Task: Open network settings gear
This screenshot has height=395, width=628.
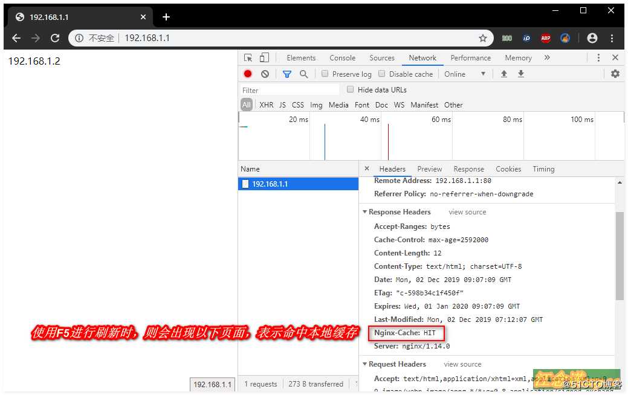Action: point(615,74)
